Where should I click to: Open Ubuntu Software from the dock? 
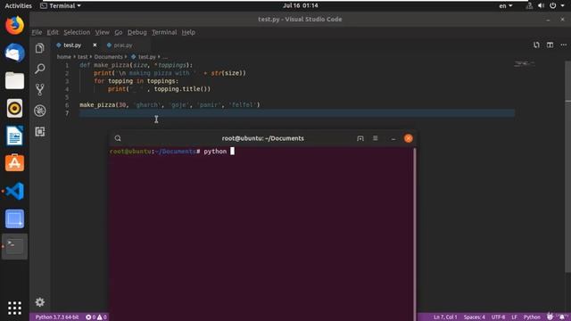pyautogui.click(x=14, y=163)
